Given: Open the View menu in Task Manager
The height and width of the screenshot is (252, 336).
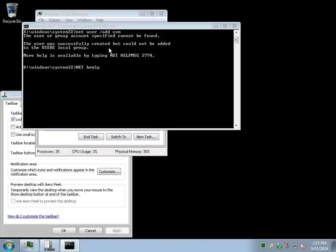Looking at the screenshot, I should click(x=69, y=20).
